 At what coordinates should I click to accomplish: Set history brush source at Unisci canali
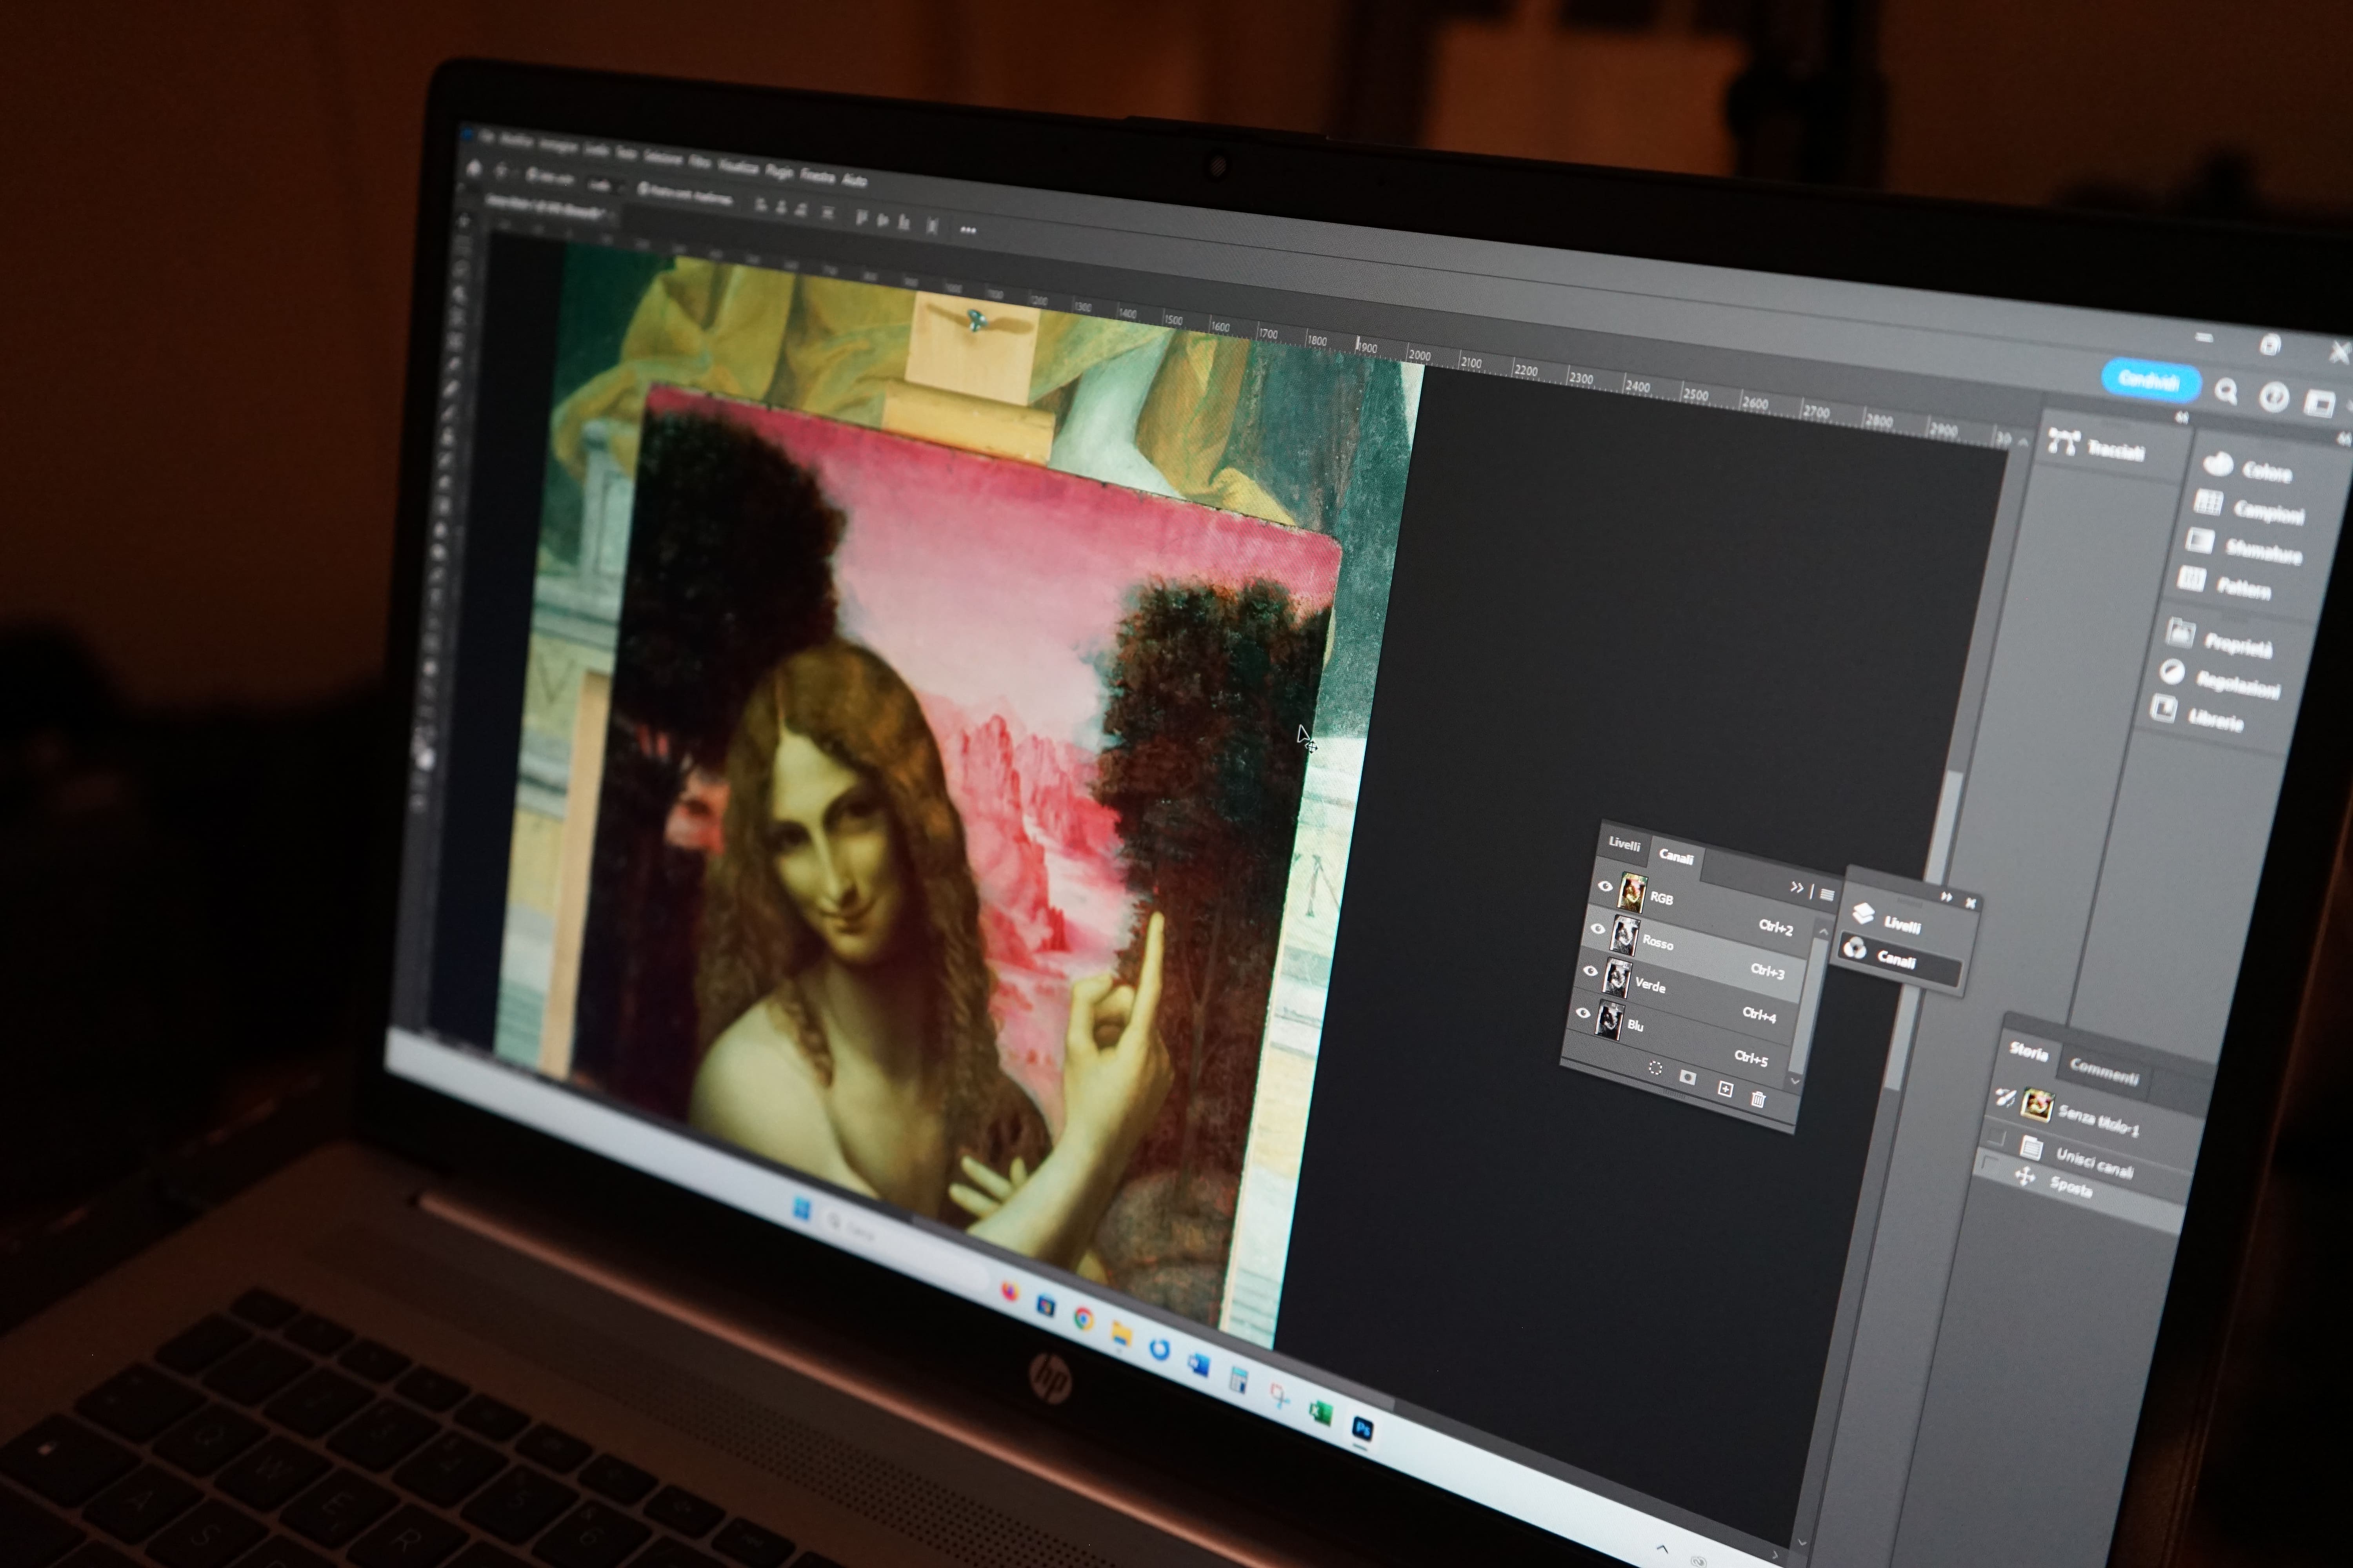click(x=1997, y=1138)
